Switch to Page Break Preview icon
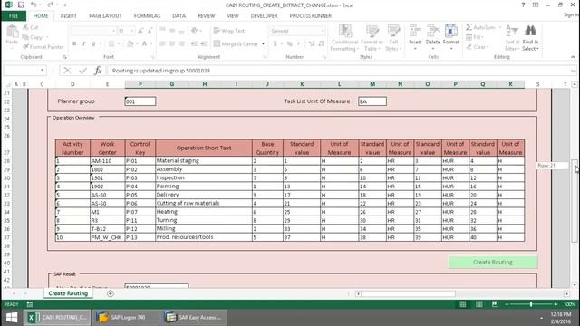The image size is (580, 326). coord(496,304)
